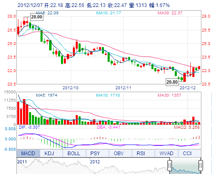
Task: Click the 2012/11 date axis label
Action: [x=123, y=88]
